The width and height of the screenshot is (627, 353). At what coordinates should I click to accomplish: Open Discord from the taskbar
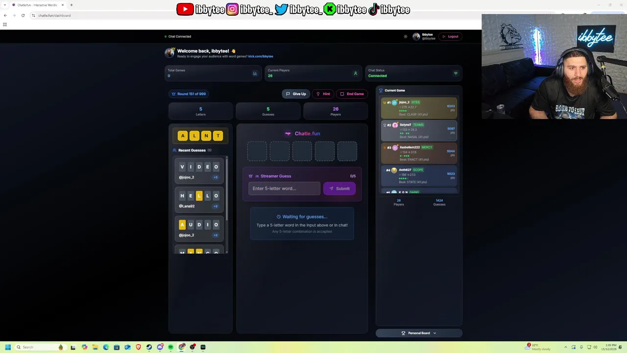160,347
